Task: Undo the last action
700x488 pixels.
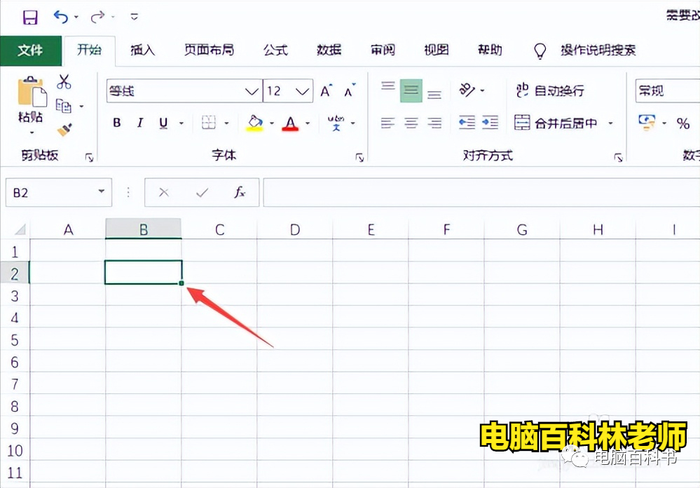Action: click(61, 17)
